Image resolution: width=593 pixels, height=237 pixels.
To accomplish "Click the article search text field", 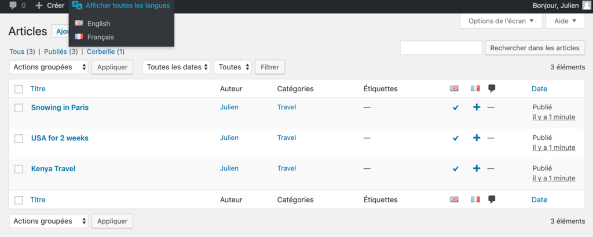I will [x=441, y=48].
